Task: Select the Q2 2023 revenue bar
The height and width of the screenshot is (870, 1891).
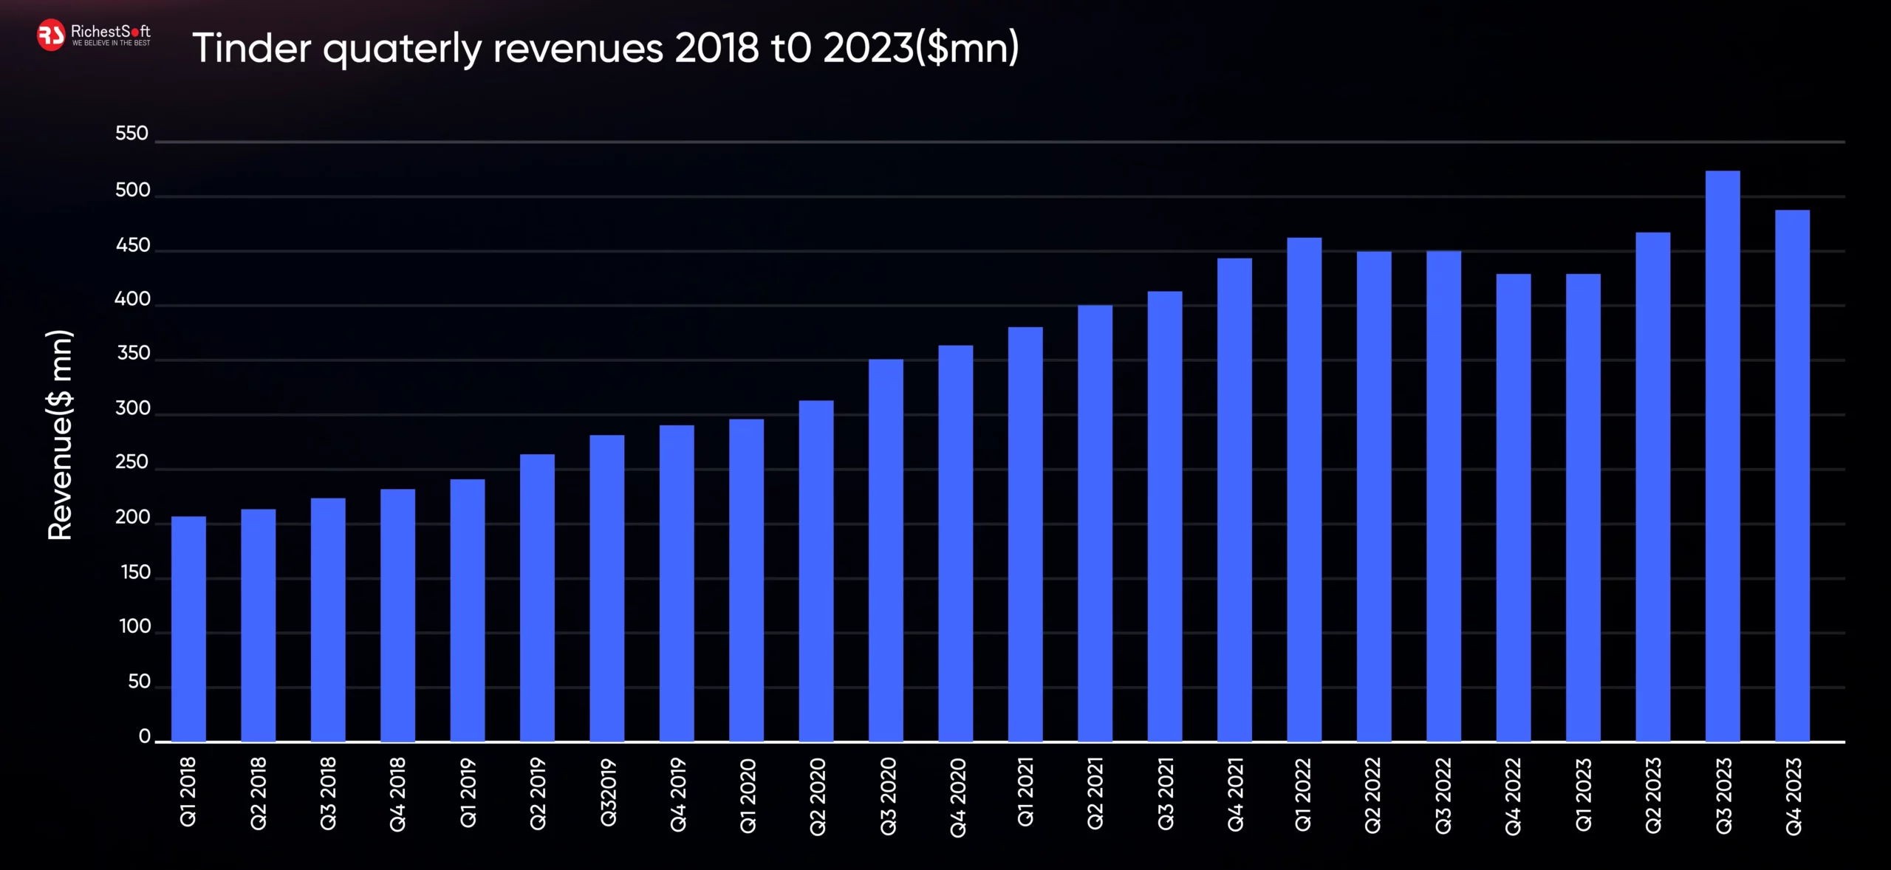Action: pos(1653,487)
